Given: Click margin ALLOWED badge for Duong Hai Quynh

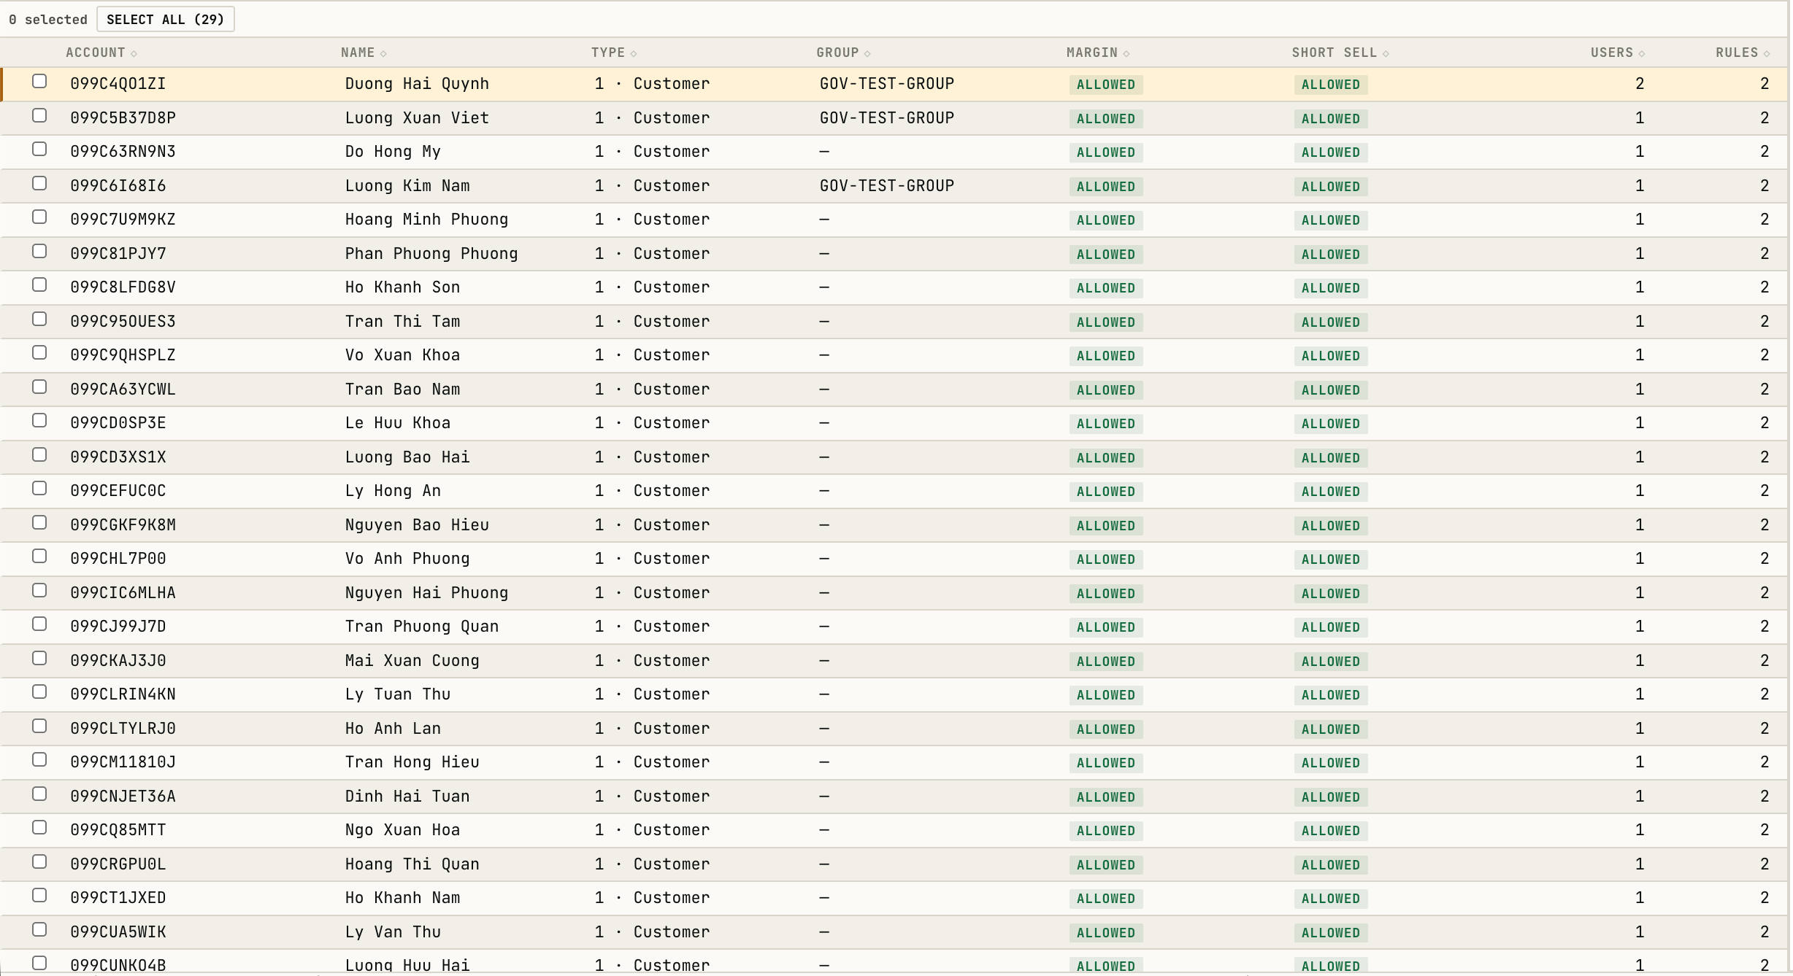Looking at the screenshot, I should coord(1106,85).
